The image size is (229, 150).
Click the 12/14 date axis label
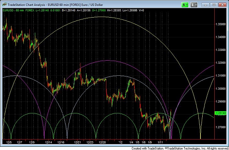click(x=48, y=142)
